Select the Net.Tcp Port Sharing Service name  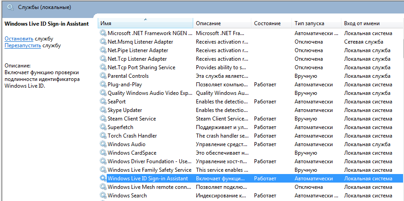[x=141, y=67]
